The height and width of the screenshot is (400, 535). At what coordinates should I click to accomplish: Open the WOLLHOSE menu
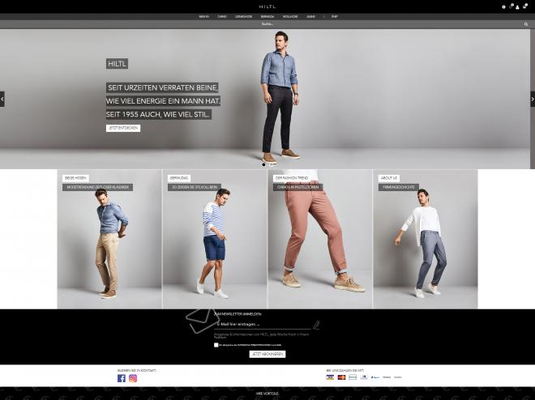click(x=290, y=16)
